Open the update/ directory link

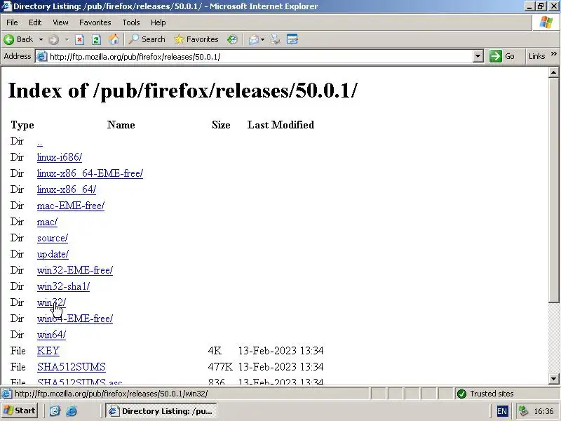[53, 254]
